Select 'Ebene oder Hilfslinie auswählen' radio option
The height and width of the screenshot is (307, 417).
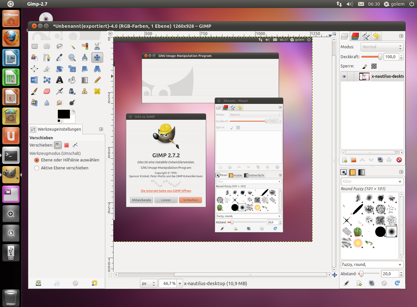(37, 160)
